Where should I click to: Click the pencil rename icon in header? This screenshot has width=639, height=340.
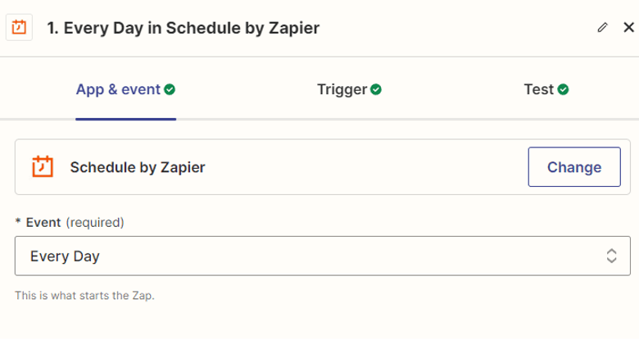(x=602, y=28)
